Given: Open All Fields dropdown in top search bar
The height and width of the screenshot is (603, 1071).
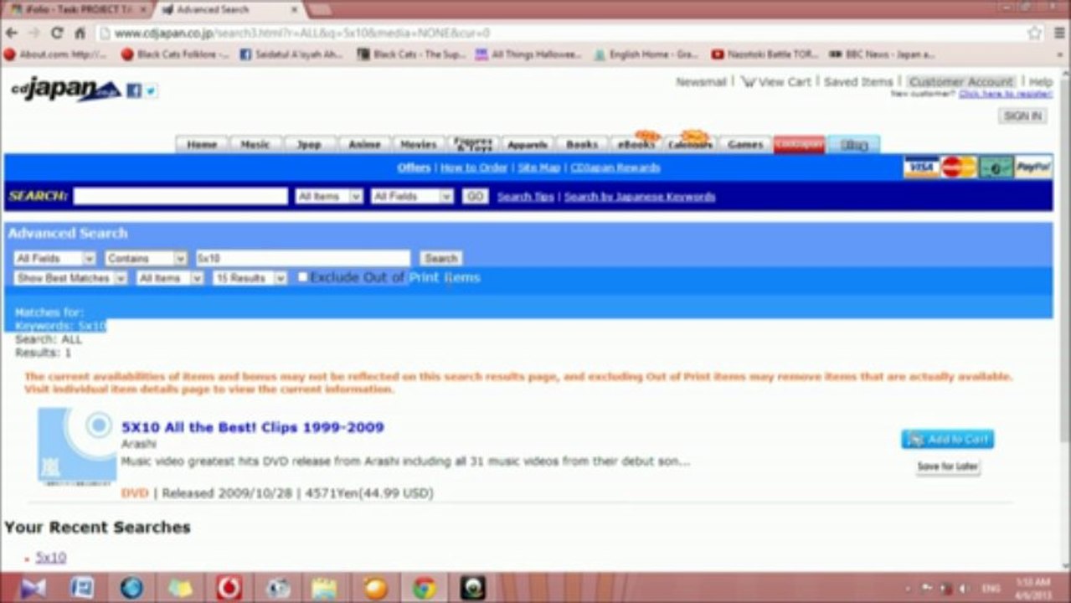Looking at the screenshot, I should [411, 196].
